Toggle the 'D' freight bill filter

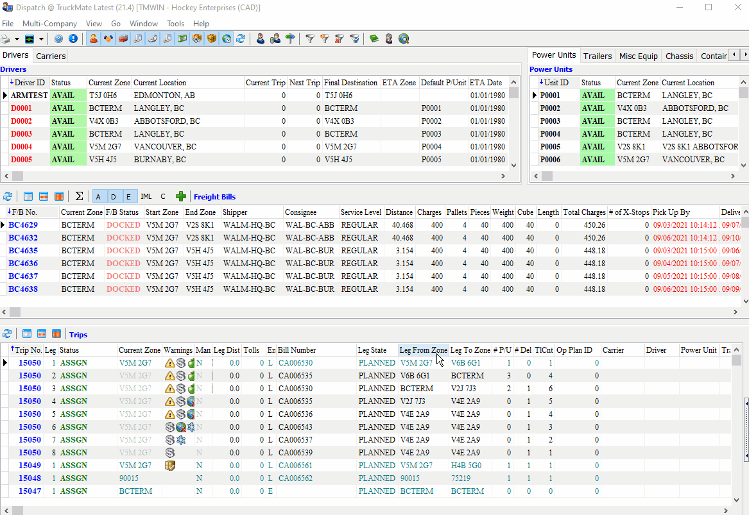[x=114, y=197]
